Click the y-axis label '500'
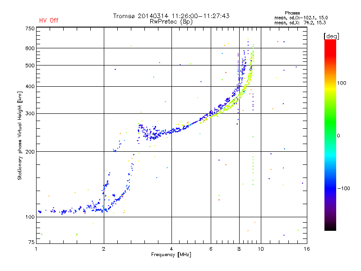Viewport: 361px width, 271px height. 30,65
